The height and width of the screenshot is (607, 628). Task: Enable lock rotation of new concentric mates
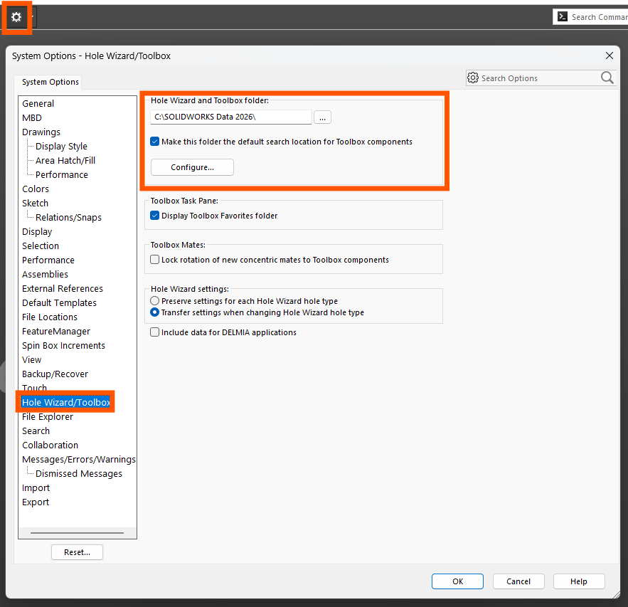(x=154, y=259)
